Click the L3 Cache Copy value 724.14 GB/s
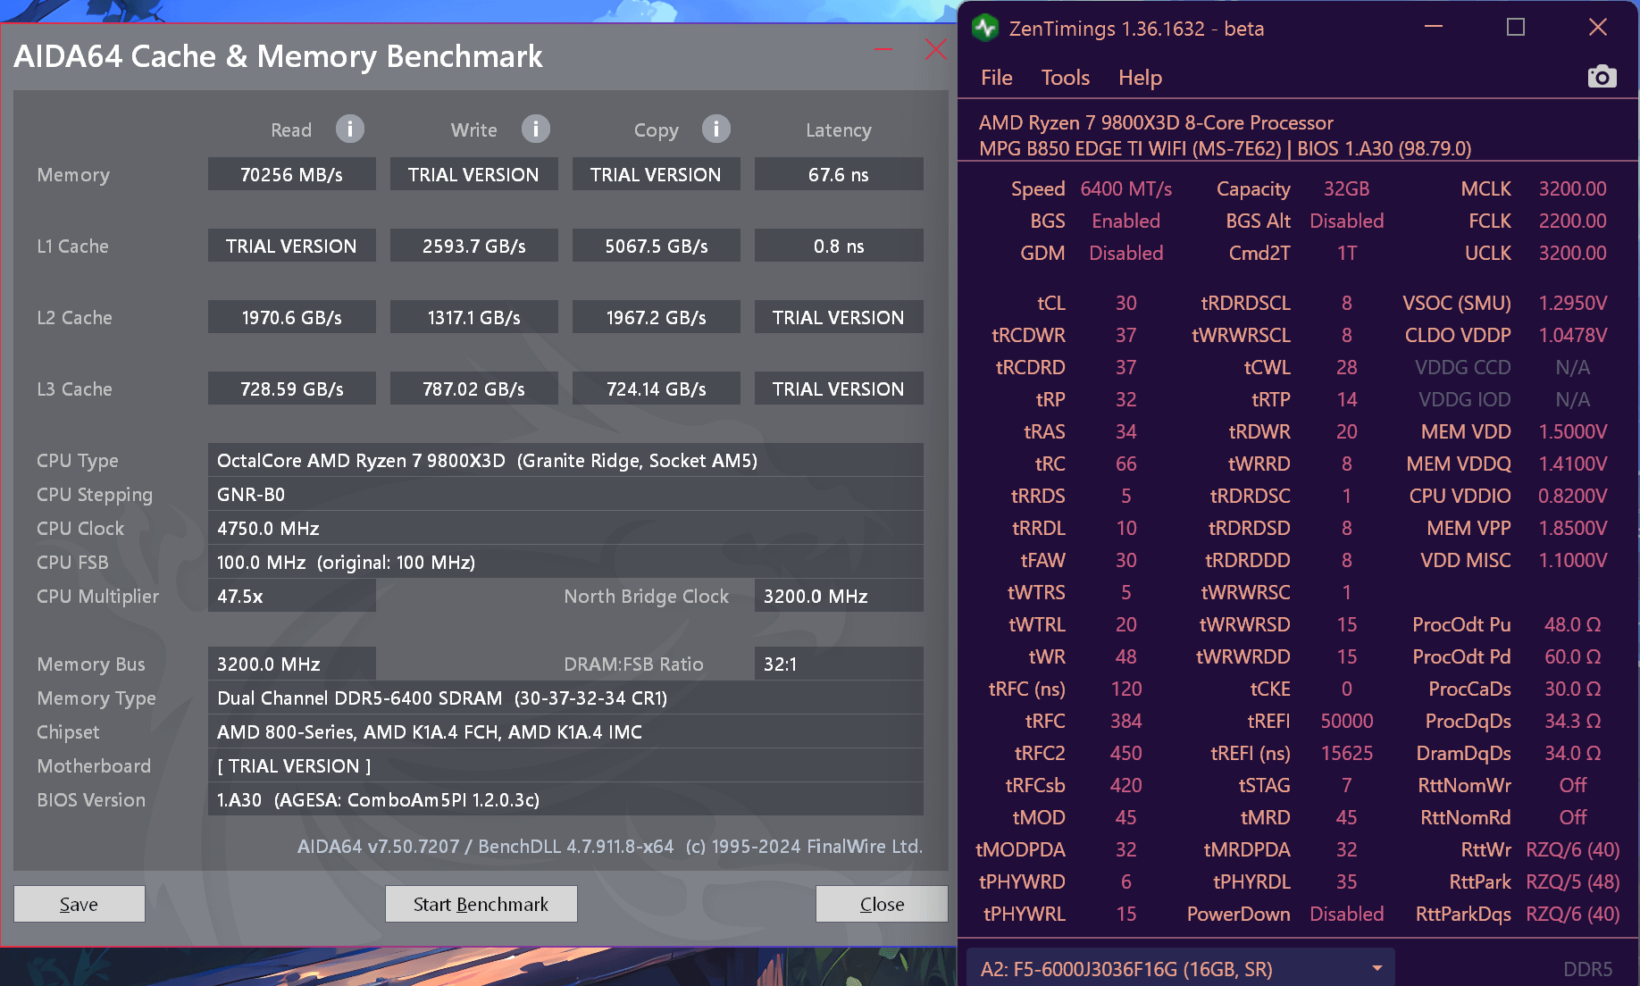This screenshot has height=986, width=1640. pyautogui.click(x=657, y=389)
